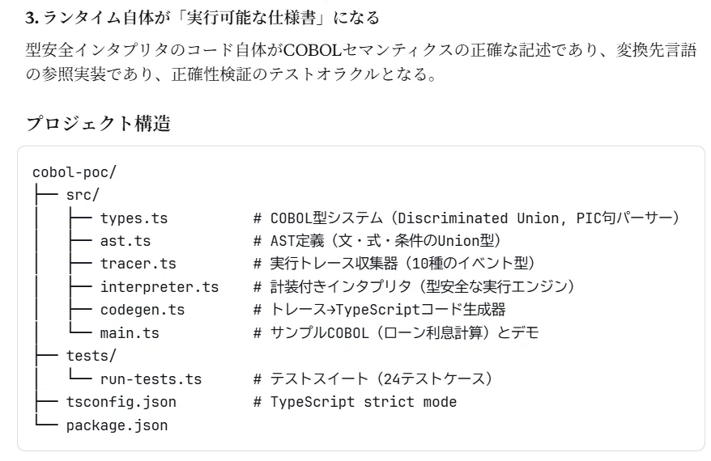The width and height of the screenshot is (711, 461).
Task: Click the cobol-poc/ root folder line
Action: [75, 172]
